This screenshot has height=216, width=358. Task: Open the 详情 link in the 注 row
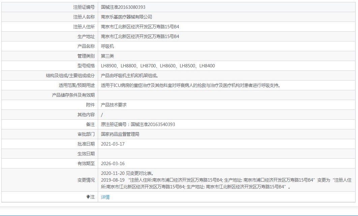[x=105, y=197]
